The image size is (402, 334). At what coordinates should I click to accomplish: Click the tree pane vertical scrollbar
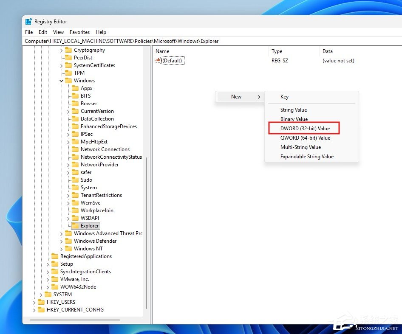146,233
